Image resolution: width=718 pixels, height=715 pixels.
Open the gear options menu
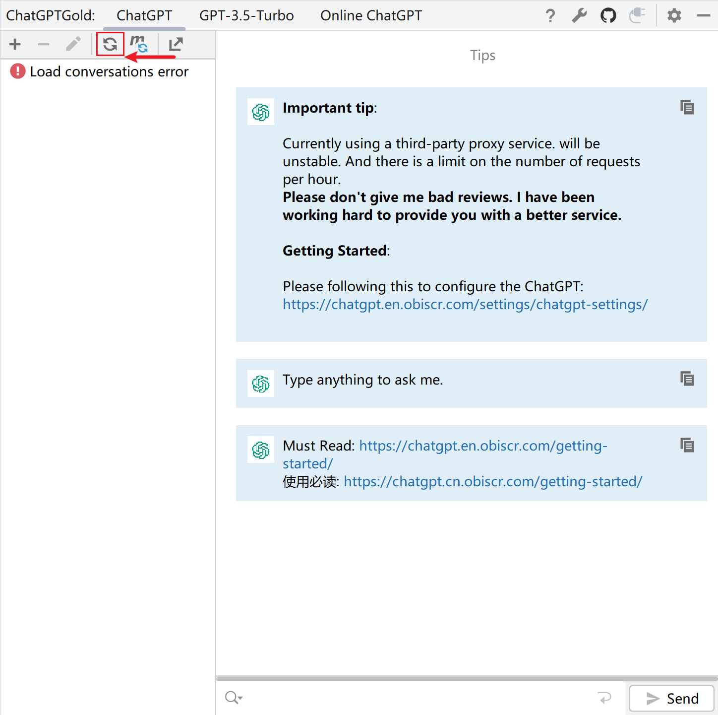coord(674,16)
